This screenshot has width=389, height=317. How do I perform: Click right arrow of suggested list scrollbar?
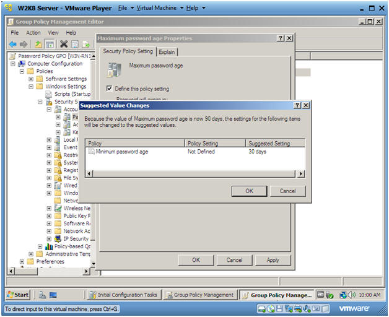pos(300,173)
